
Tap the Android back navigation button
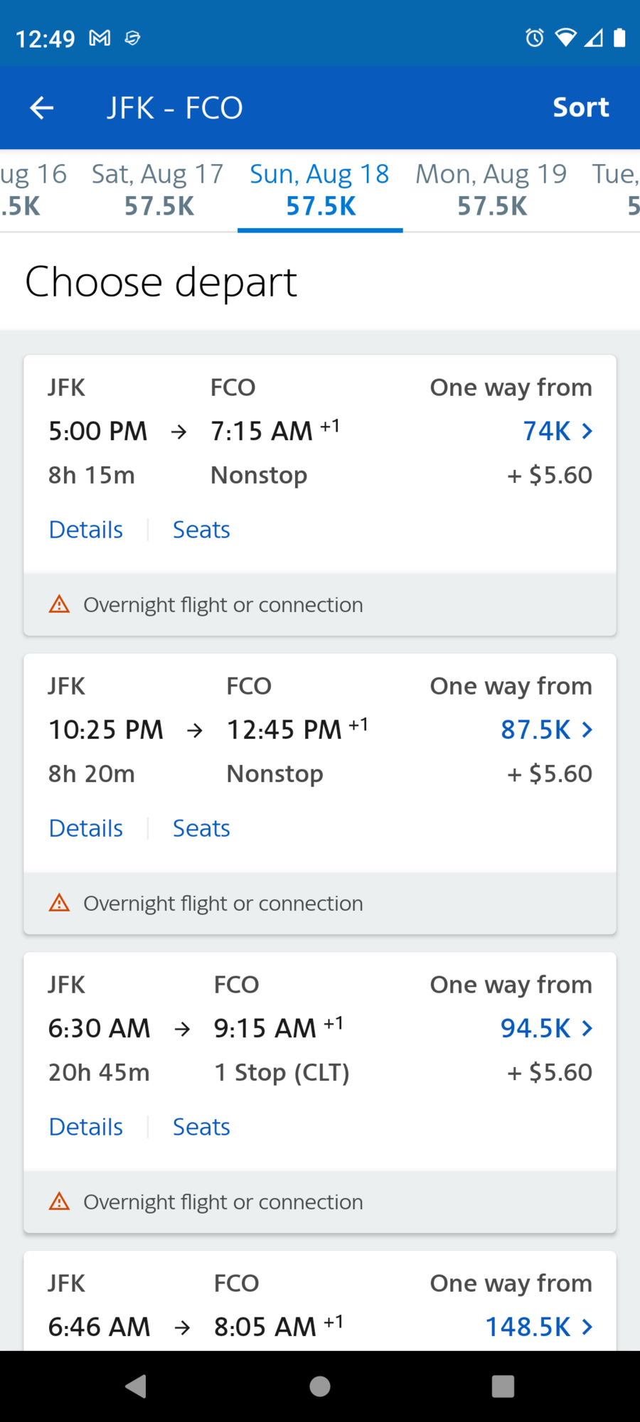click(136, 1386)
